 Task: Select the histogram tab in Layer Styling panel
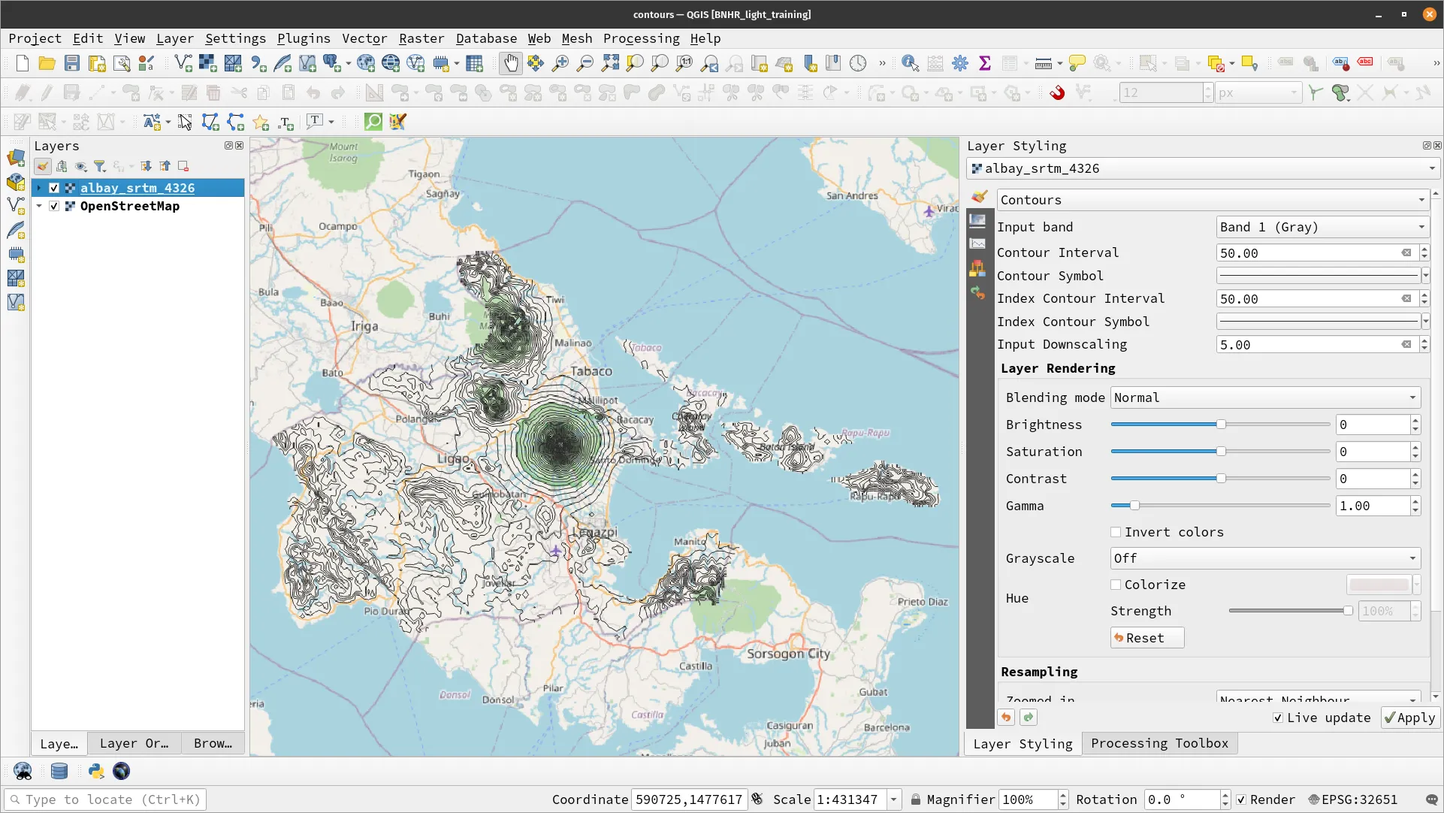click(x=977, y=243)
